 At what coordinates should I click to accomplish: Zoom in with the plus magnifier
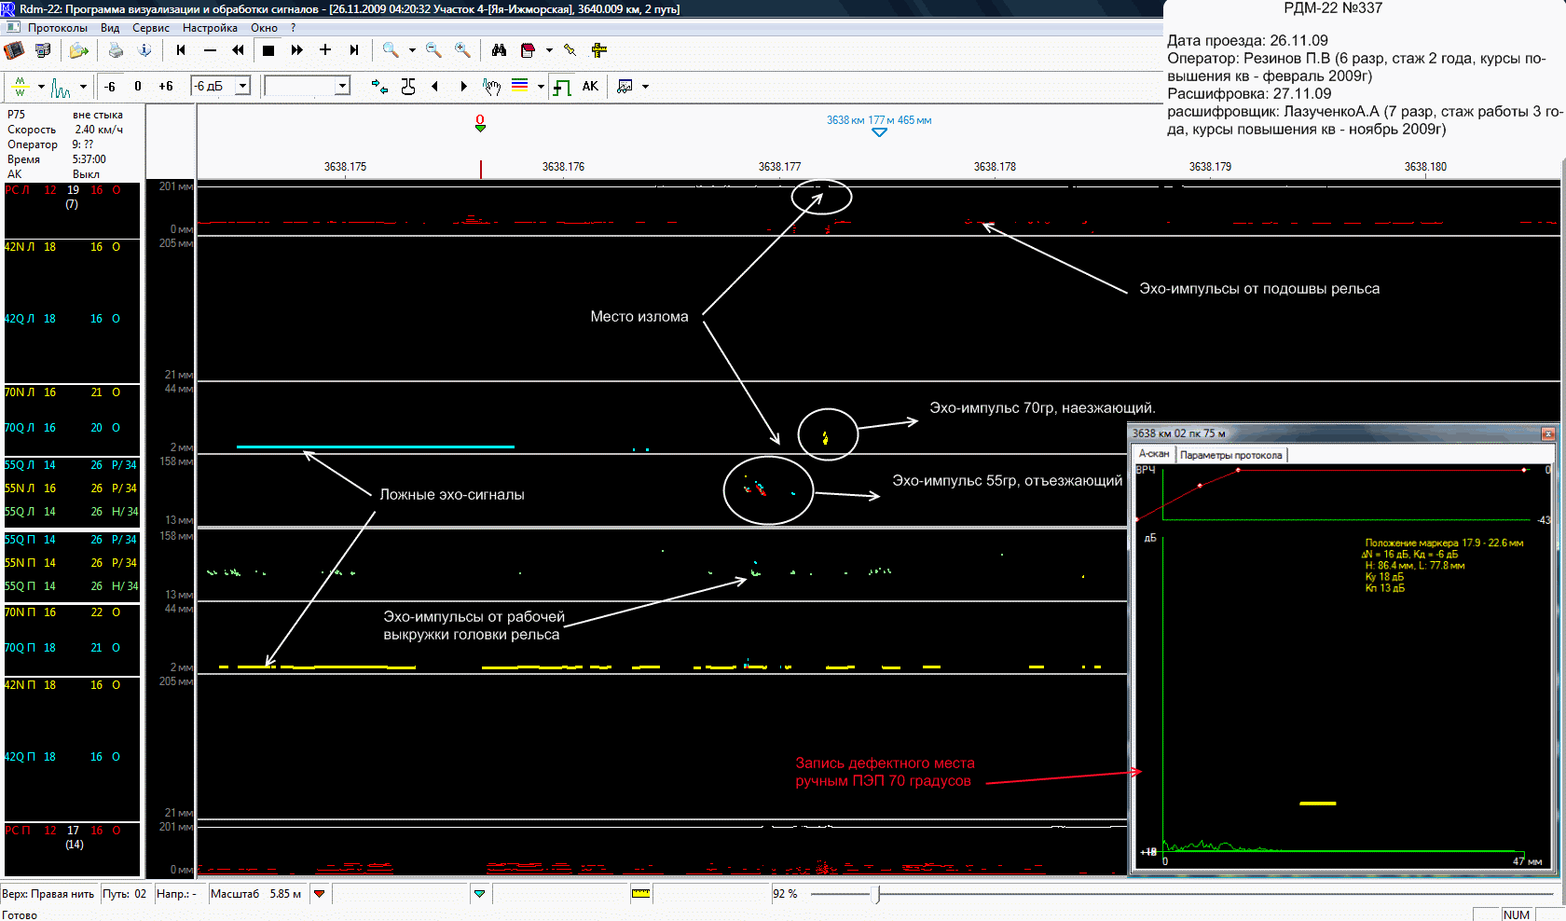462,50
